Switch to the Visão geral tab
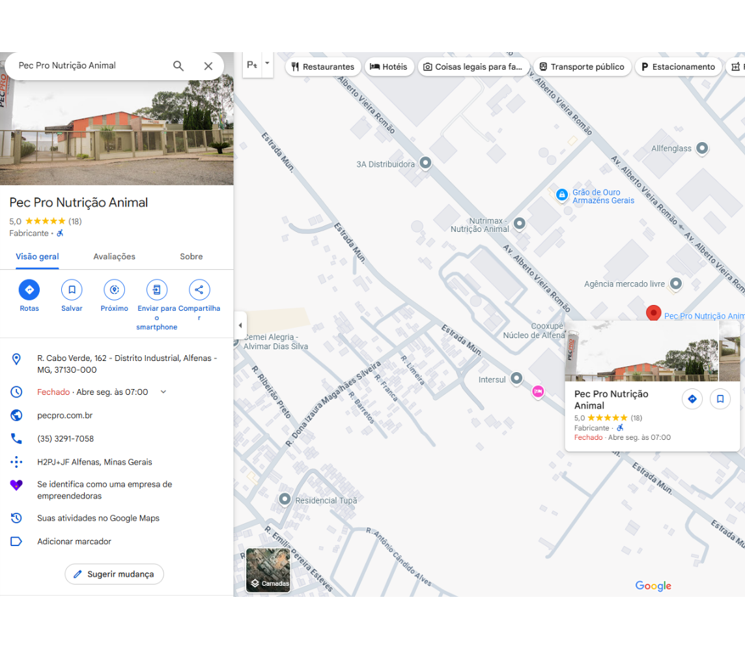This screenshot has width=745, height=649. (37, 257)
